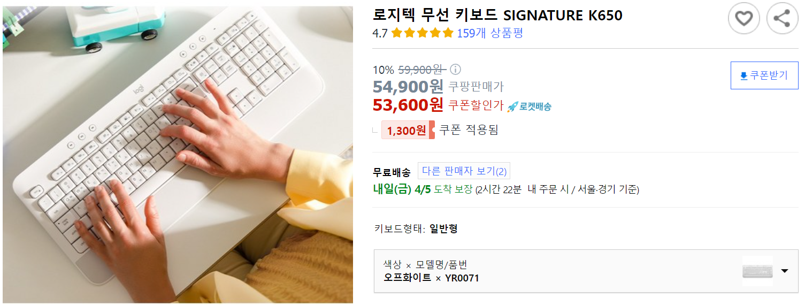Image resolution: width=805 pixels, height=305 pixels.
Task: Add product to wishlist with heart icon
Action: 744,19
